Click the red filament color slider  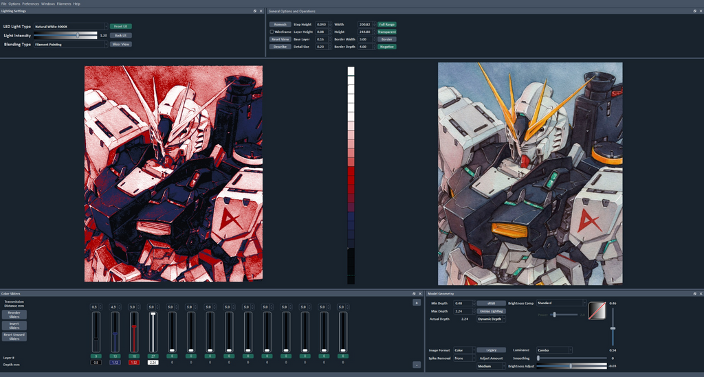pyautogui.click(x=134, y=332)
